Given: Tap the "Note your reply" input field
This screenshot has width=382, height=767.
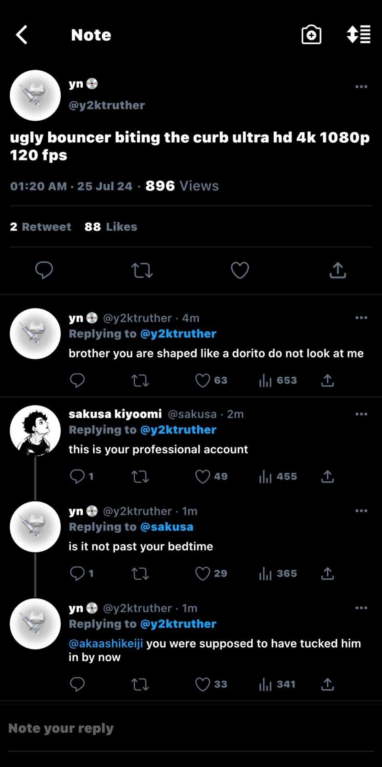Looking at the screenshot, I should coord(160,728).
